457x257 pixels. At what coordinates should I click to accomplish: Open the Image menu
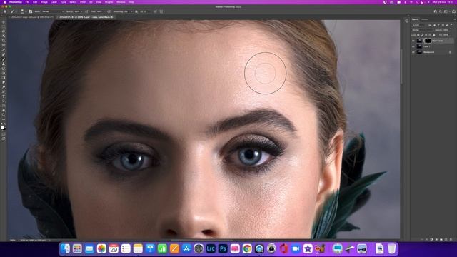[x=44, y=2]
